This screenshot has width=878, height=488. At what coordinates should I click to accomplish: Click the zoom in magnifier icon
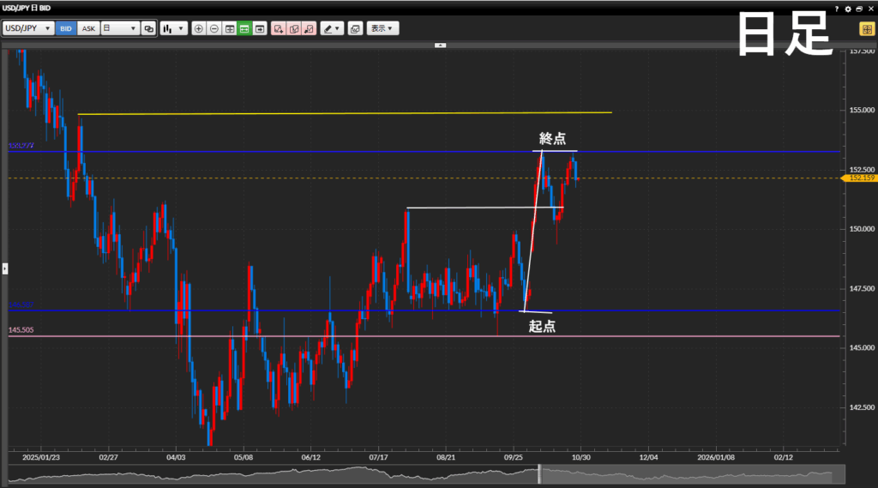coord(199,28)
